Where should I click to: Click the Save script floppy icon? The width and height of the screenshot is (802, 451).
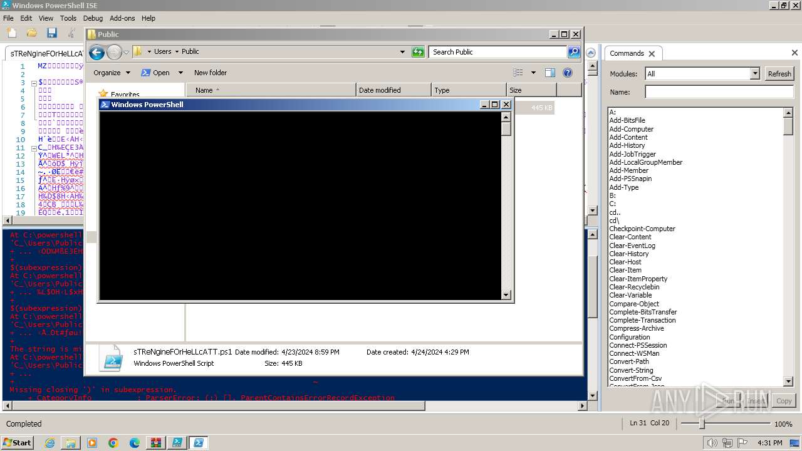(51, 33)
